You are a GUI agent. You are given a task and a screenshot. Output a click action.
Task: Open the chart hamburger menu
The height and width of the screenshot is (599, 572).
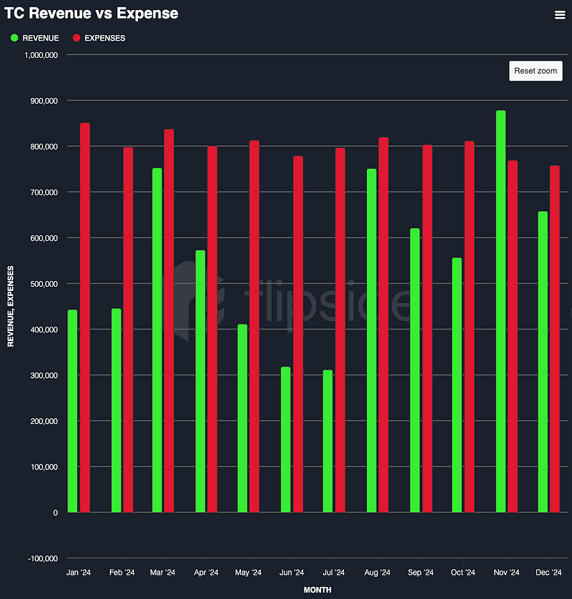(559, 15)
